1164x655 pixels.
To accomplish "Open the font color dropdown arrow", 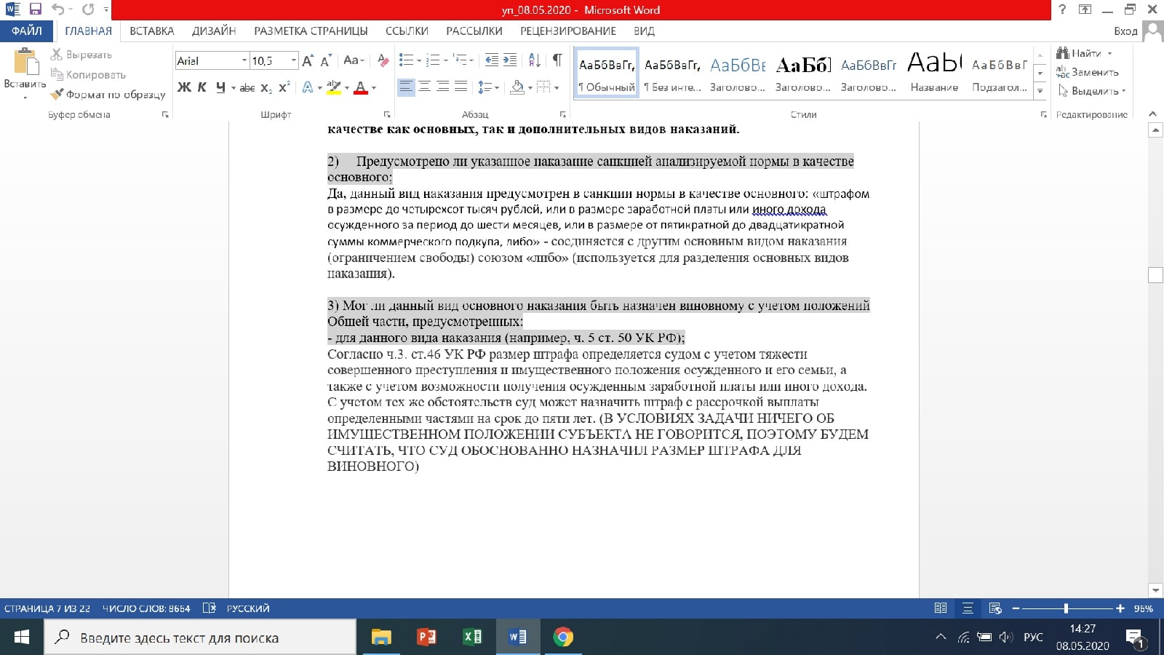I will tap(374, 87).
